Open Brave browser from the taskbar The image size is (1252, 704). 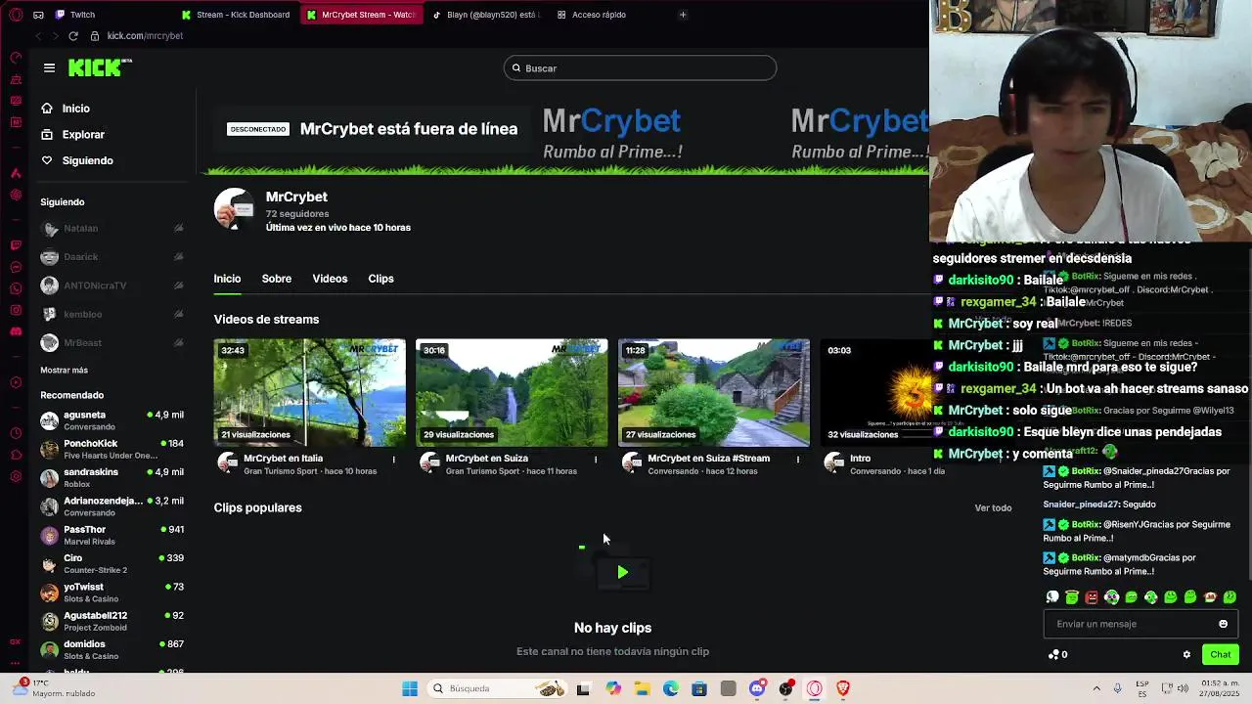click(843, 689)
